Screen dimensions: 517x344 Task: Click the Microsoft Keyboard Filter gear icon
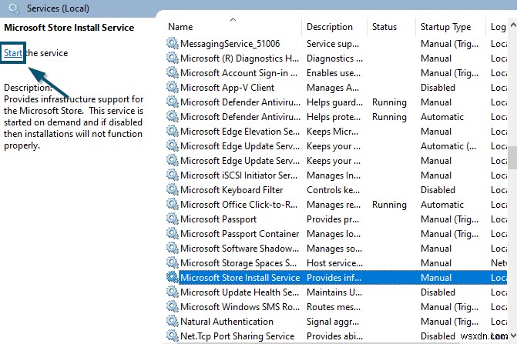pyautogui.click(x=173, y=189)
